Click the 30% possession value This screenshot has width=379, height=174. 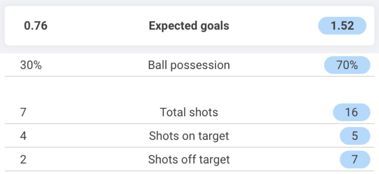click(31, 65)
